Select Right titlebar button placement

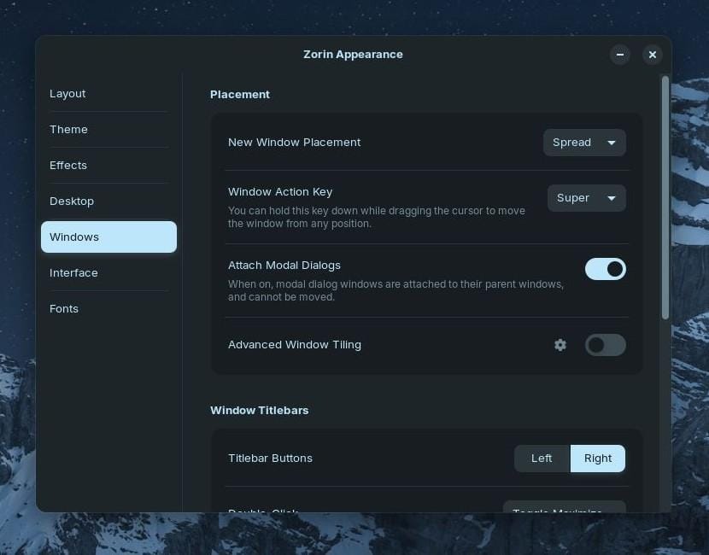(x=597, y=459)
